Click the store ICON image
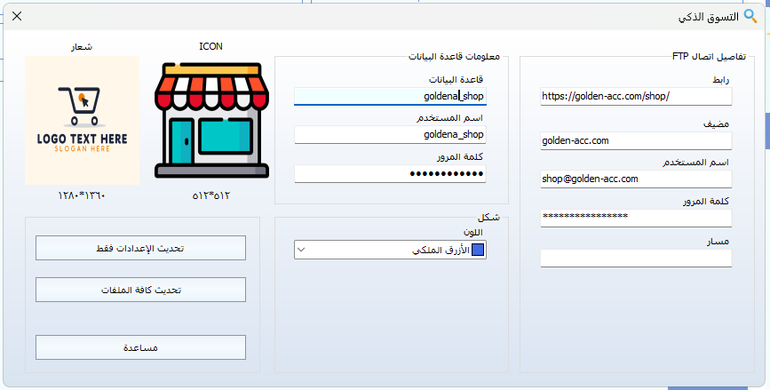The image size is (770, 390). coord(211,120)
